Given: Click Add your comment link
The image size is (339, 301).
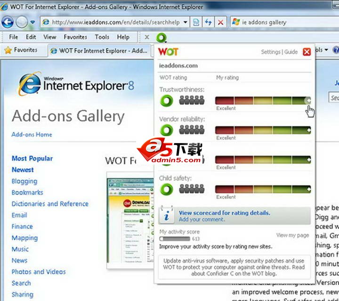Looking at the screenshot, I should tap(202, 220).
